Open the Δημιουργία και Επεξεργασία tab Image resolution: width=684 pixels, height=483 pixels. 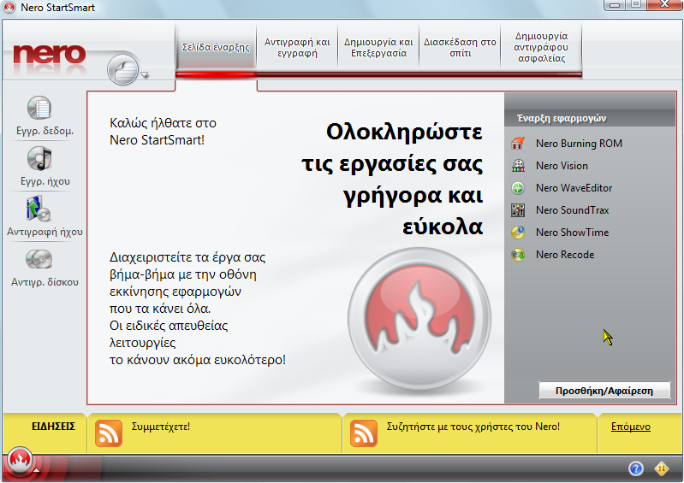(378, 47)
